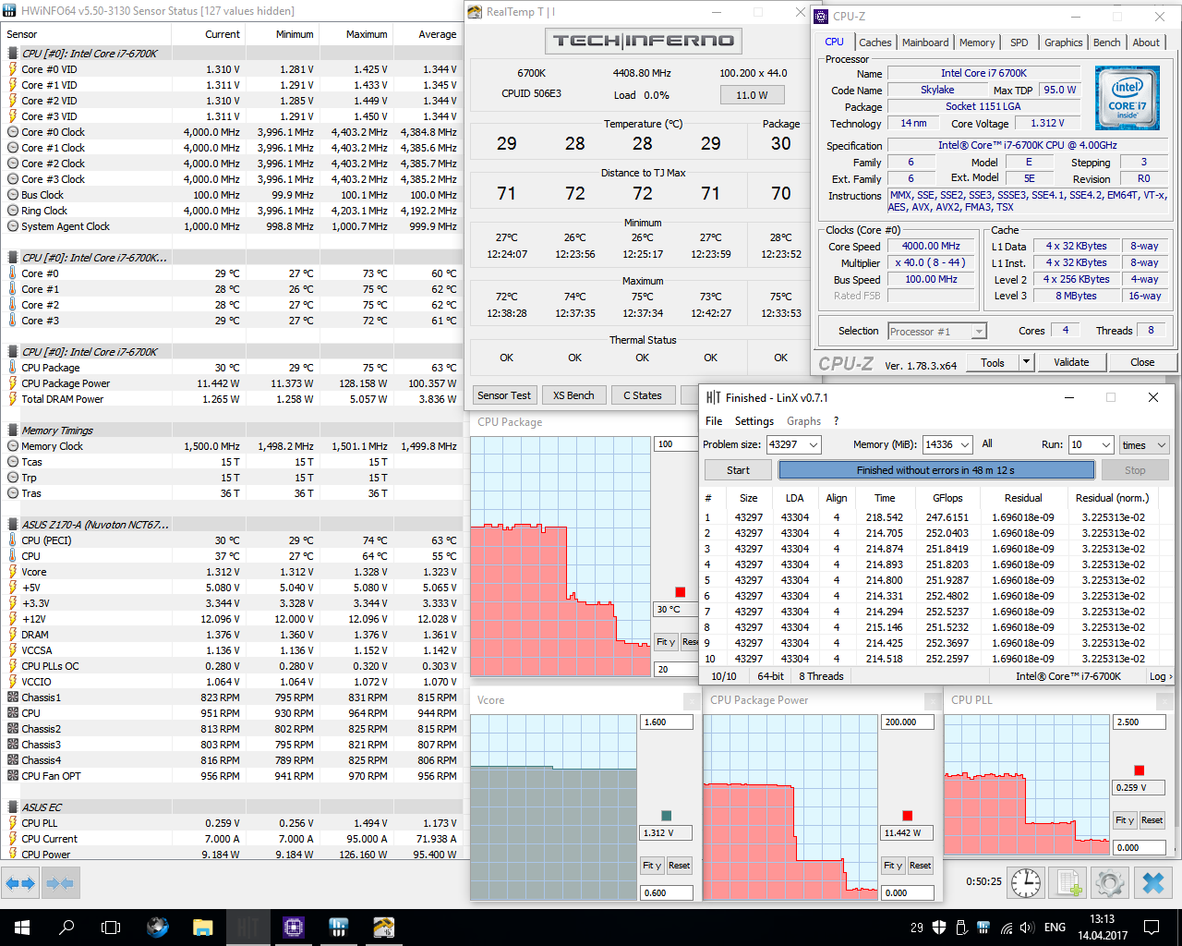This screenshot has width=1182, height=946.
Task: Open the Processor #1 selection dropdown
Action: (x=937, y=331)
